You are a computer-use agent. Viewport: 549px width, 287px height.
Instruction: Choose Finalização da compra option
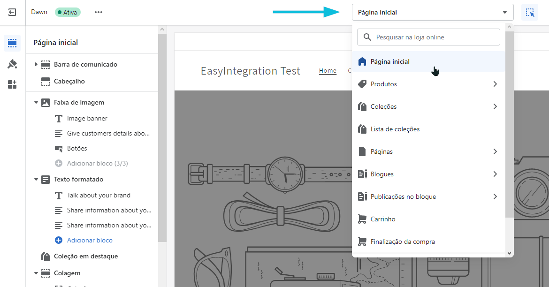[x=402, y=242]
